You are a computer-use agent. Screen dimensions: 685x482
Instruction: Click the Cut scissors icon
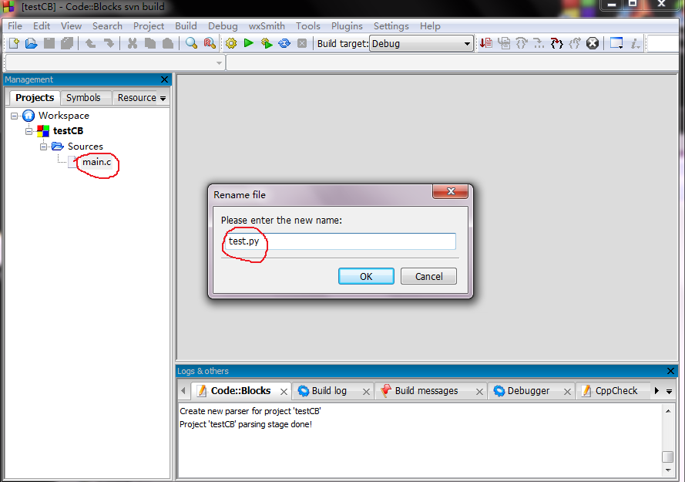pos(133,43)
